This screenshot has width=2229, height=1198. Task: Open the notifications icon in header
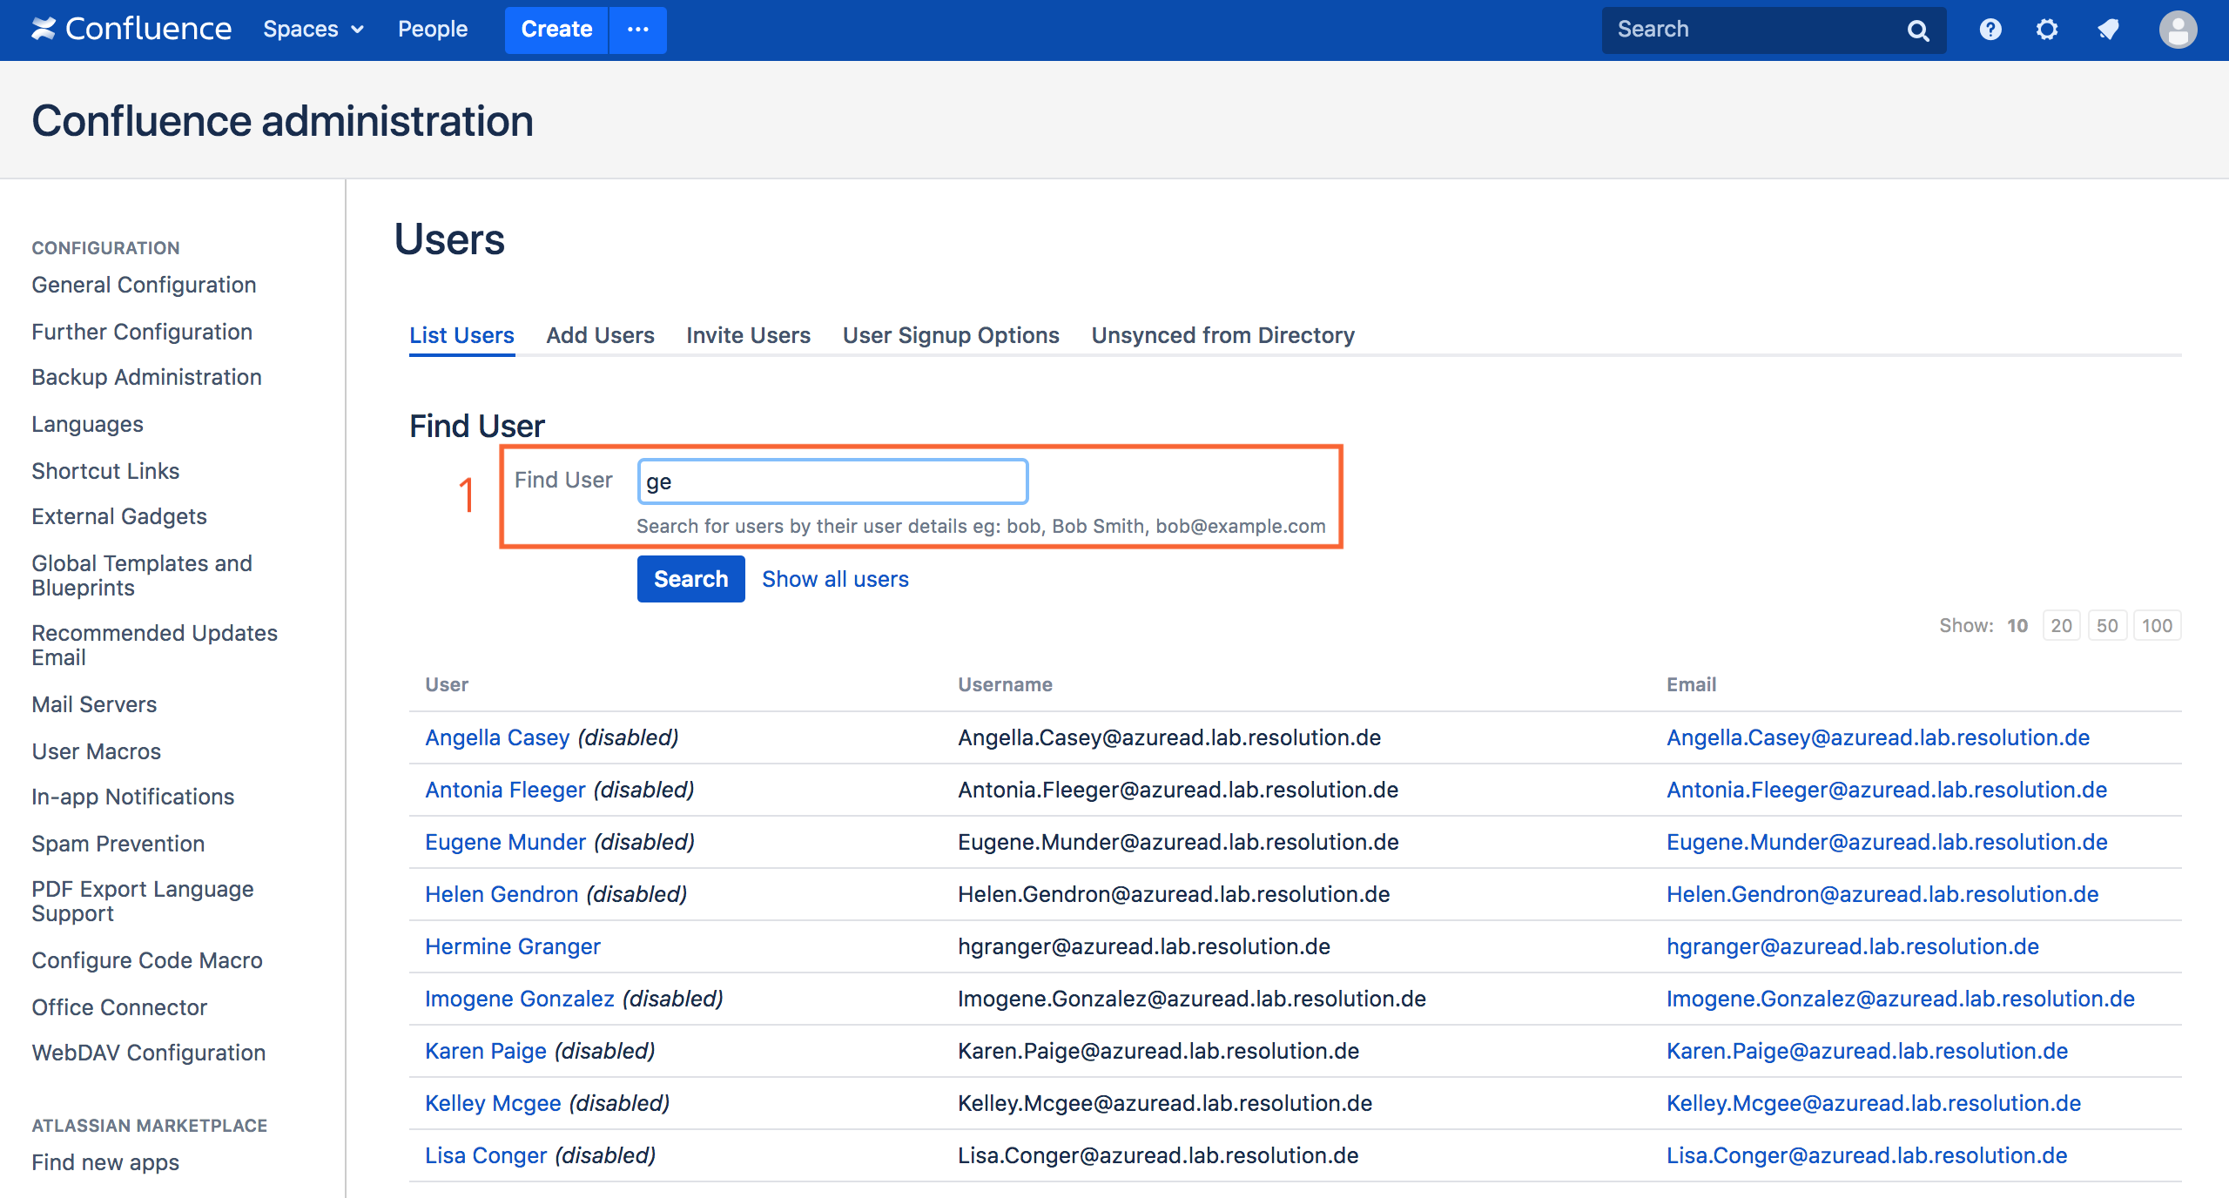[x=2108, y=30]
